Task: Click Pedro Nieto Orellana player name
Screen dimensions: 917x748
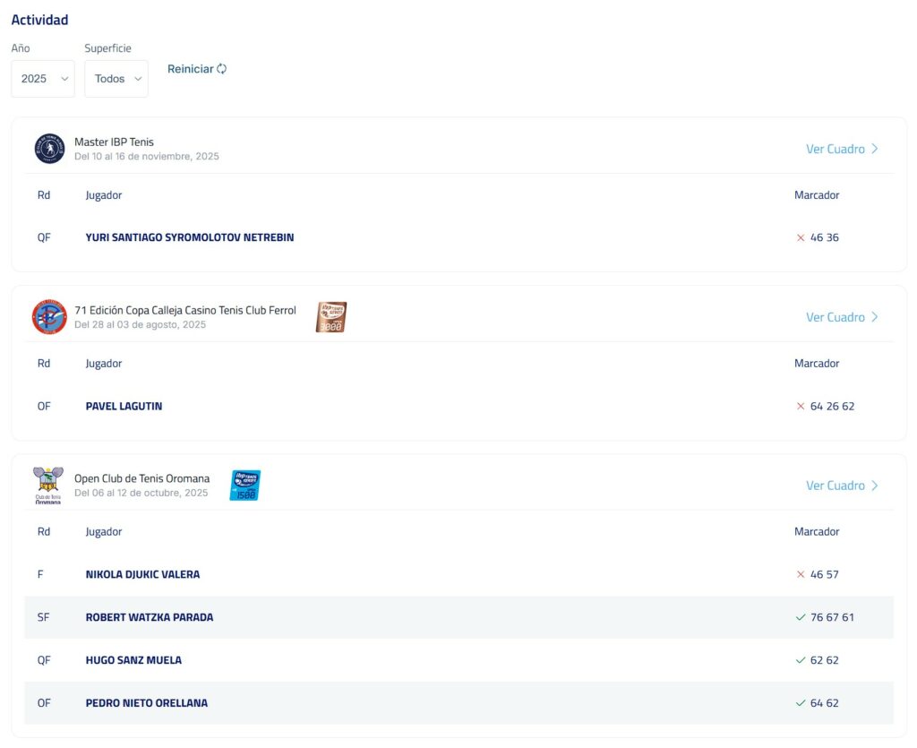Action: 147,703
